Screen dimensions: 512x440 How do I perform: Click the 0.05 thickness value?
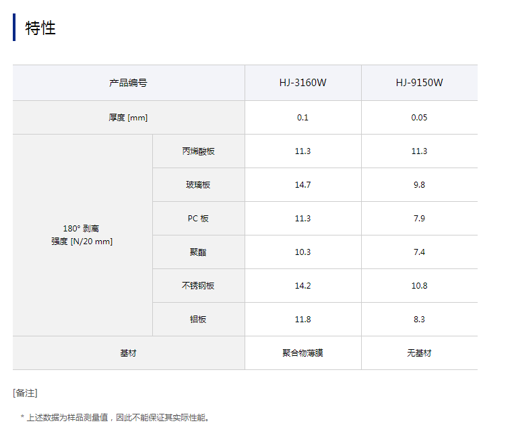tap(419, 118)
